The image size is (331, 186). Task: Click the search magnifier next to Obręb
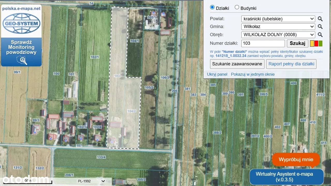[320, 35]
